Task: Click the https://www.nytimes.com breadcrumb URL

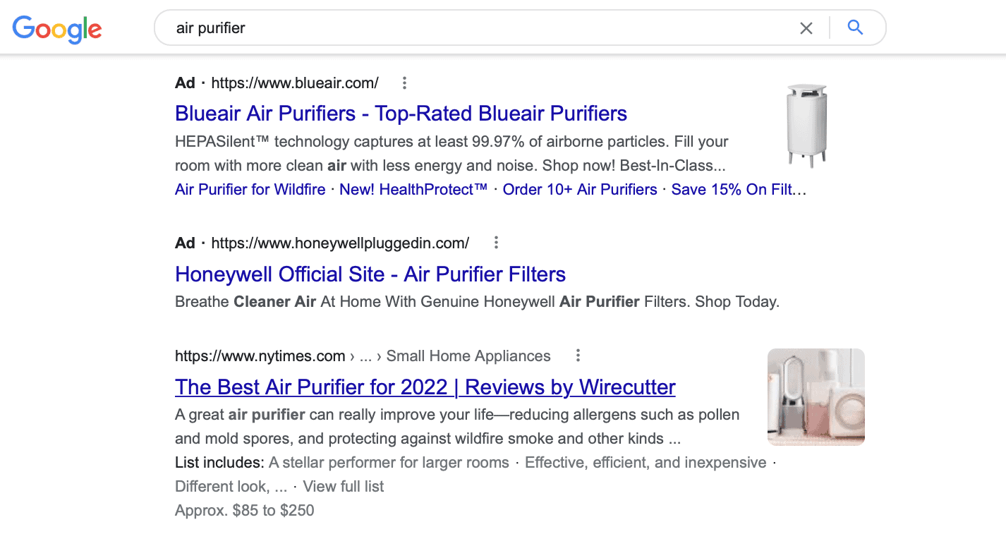Action: 260,356
